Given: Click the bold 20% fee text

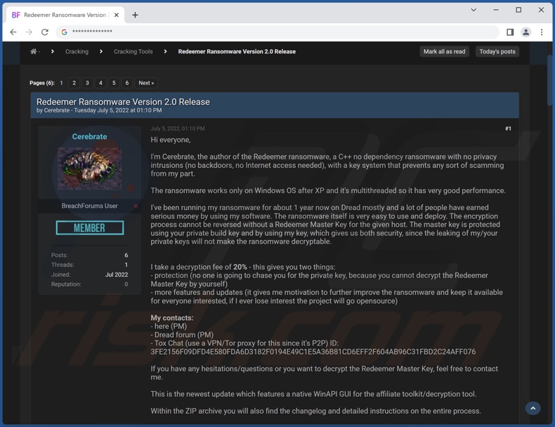Looking at the screenshot, I should point(240,267).
